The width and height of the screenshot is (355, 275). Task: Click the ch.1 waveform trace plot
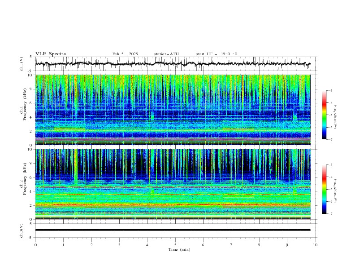pos(173,64)
